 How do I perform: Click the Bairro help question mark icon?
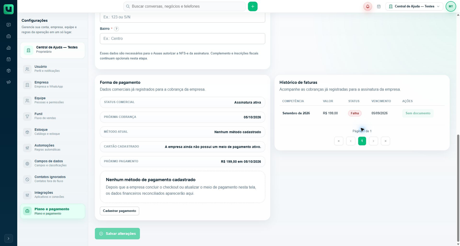click(116, 29)
